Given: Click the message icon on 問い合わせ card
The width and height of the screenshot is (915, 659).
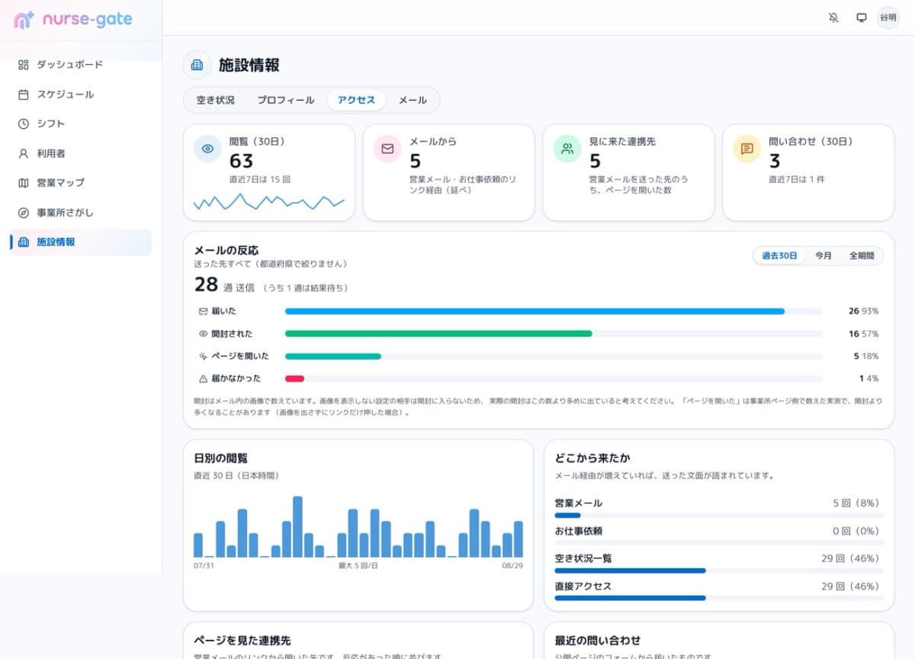Looking at the screenshot, I should point(747,149).
